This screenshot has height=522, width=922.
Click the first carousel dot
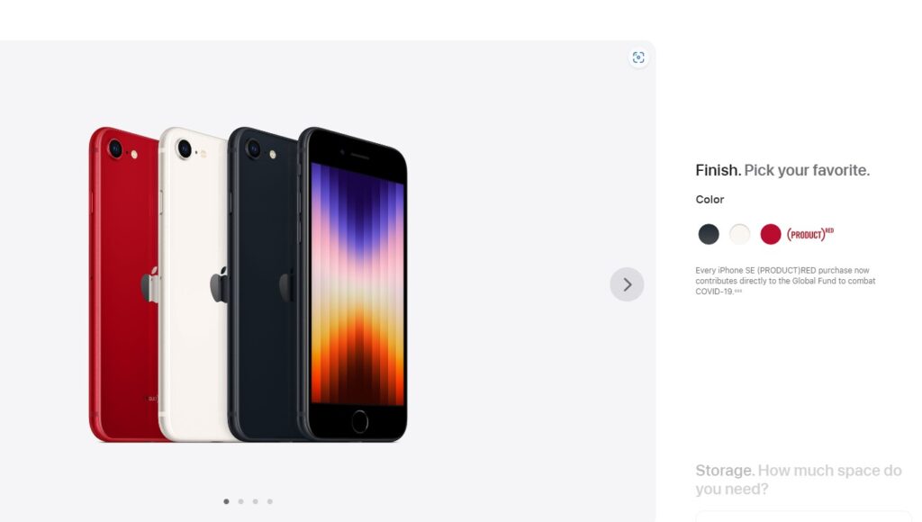(x=225, y=501)
